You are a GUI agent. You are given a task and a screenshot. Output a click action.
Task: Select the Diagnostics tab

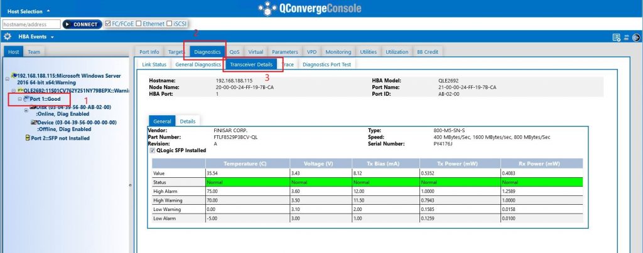point(207,52)
